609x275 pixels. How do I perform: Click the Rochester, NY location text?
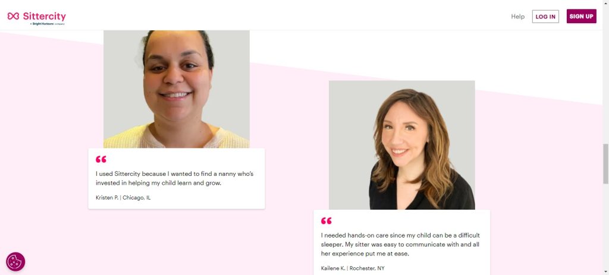tap(367, 268)
